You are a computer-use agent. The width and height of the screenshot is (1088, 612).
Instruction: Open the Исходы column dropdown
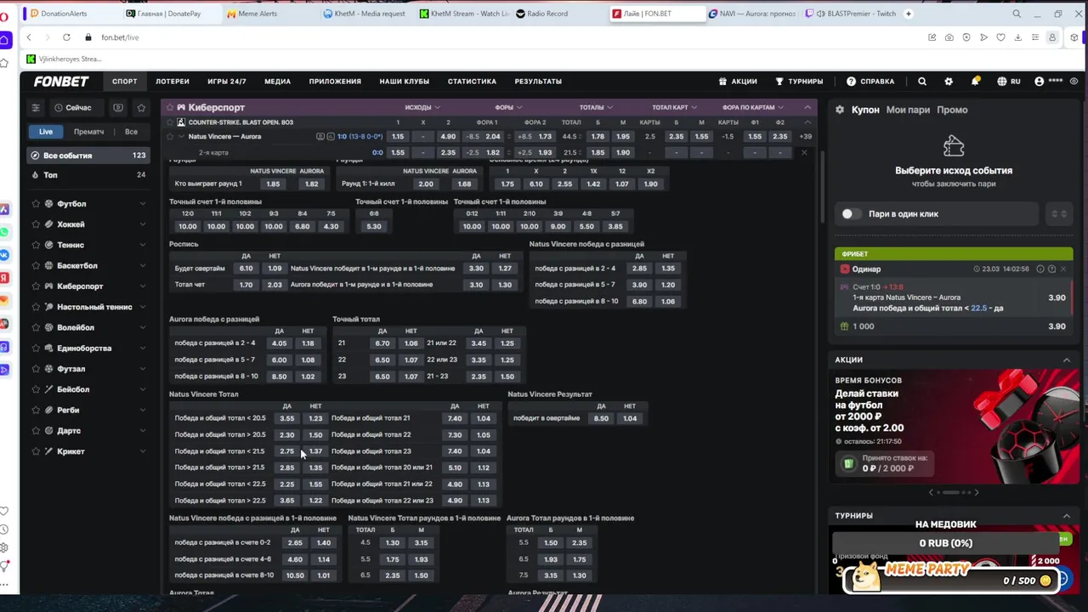click(422, 108)
